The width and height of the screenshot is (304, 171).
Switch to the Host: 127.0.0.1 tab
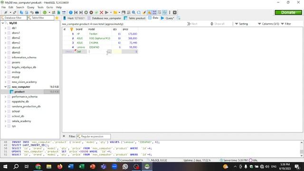click(74, 18)
